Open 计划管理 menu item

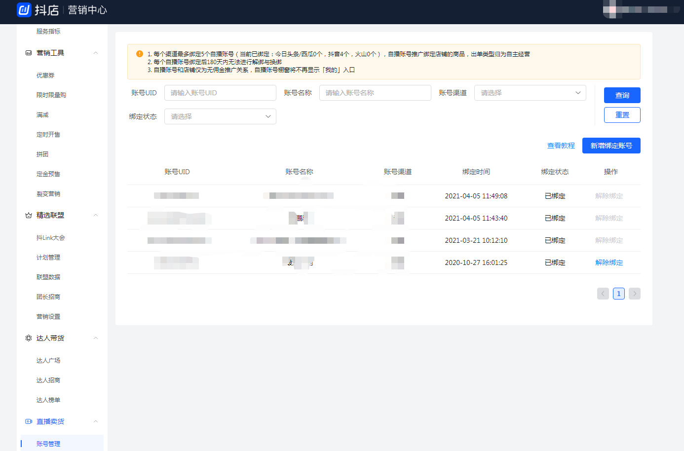tap(48, 258)
